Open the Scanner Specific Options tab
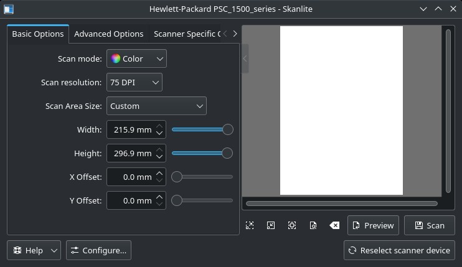This screenshot has height=267, width=462. 187,34
